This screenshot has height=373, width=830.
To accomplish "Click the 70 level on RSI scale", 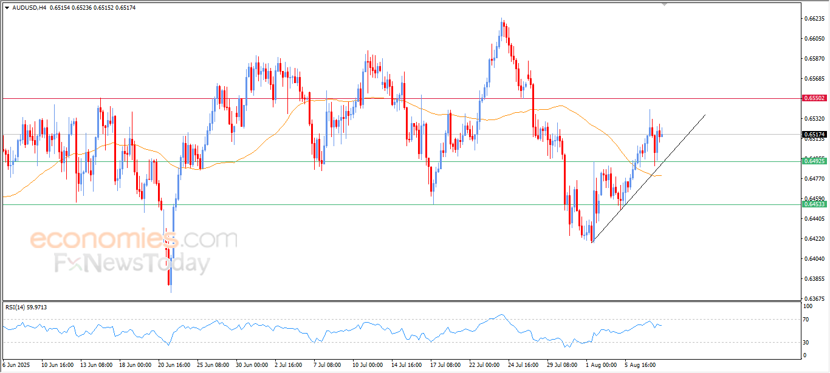I will [x=806, y=320].
